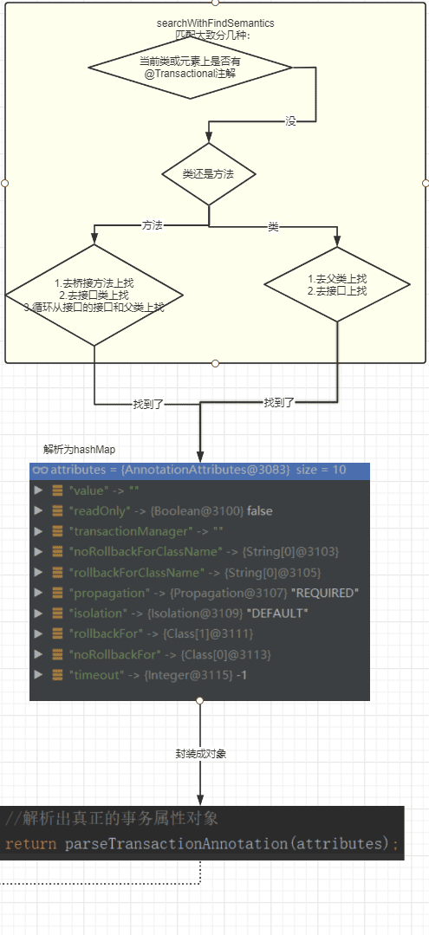Screen dimensions: 429x935
Task: Expand the "timeout" entry arrow
Action: (x=39, y=675)
